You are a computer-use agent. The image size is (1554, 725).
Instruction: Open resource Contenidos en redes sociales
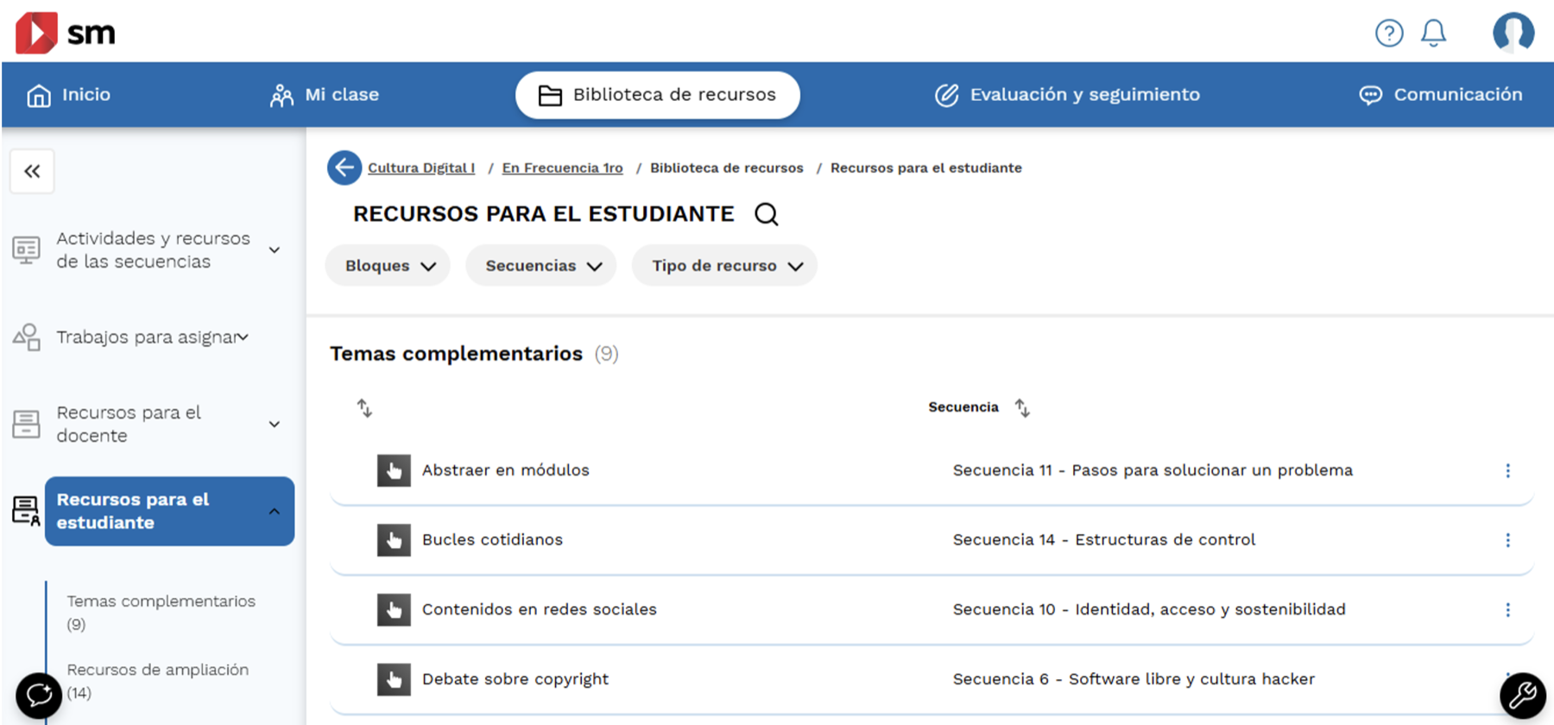(x=540, y=609)
